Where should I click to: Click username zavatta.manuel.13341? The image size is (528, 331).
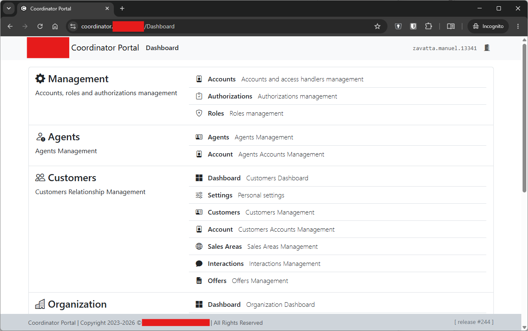click(x=445, y=48)
